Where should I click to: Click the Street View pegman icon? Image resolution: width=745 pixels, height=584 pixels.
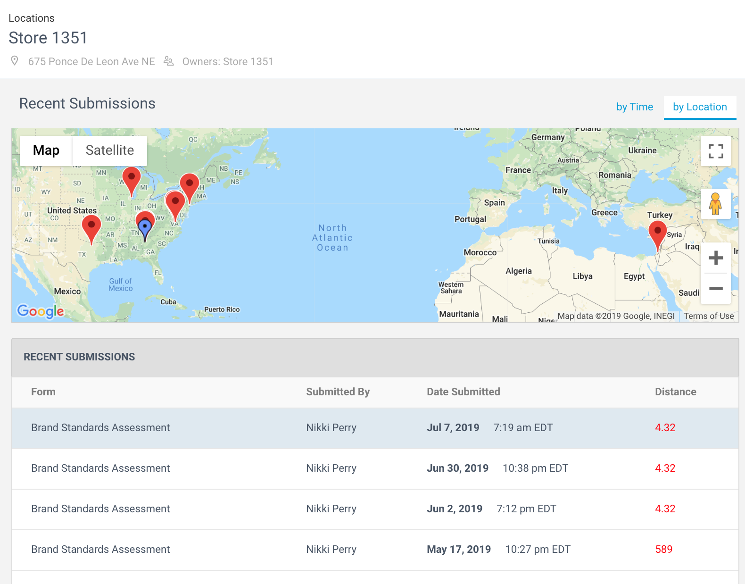pyautogui.click(x=715, y=204)
